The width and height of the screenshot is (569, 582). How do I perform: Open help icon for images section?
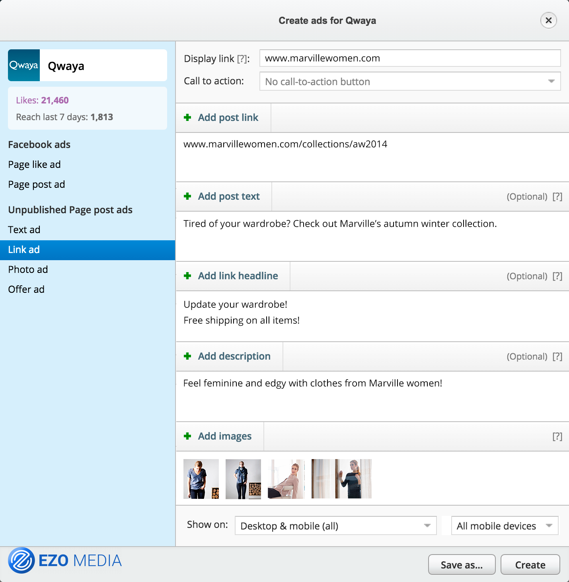(557, 436)
